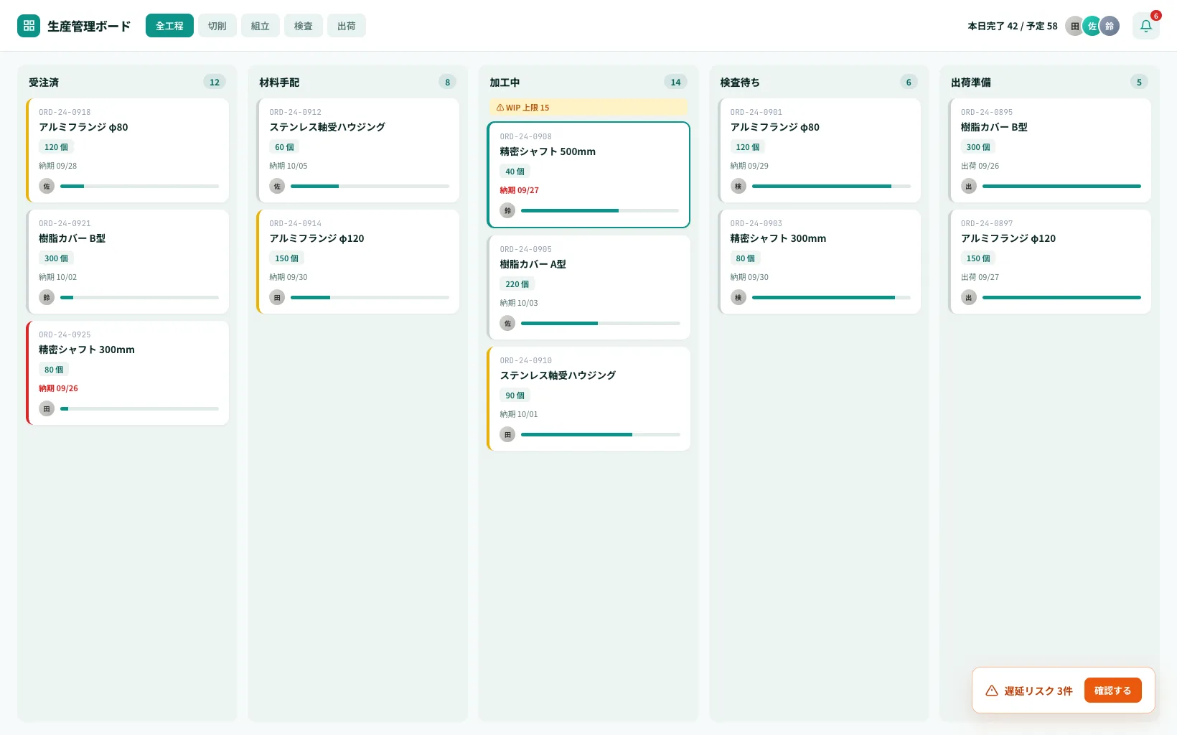Click the 加工中 column count badge 14

tap(675, 82)
